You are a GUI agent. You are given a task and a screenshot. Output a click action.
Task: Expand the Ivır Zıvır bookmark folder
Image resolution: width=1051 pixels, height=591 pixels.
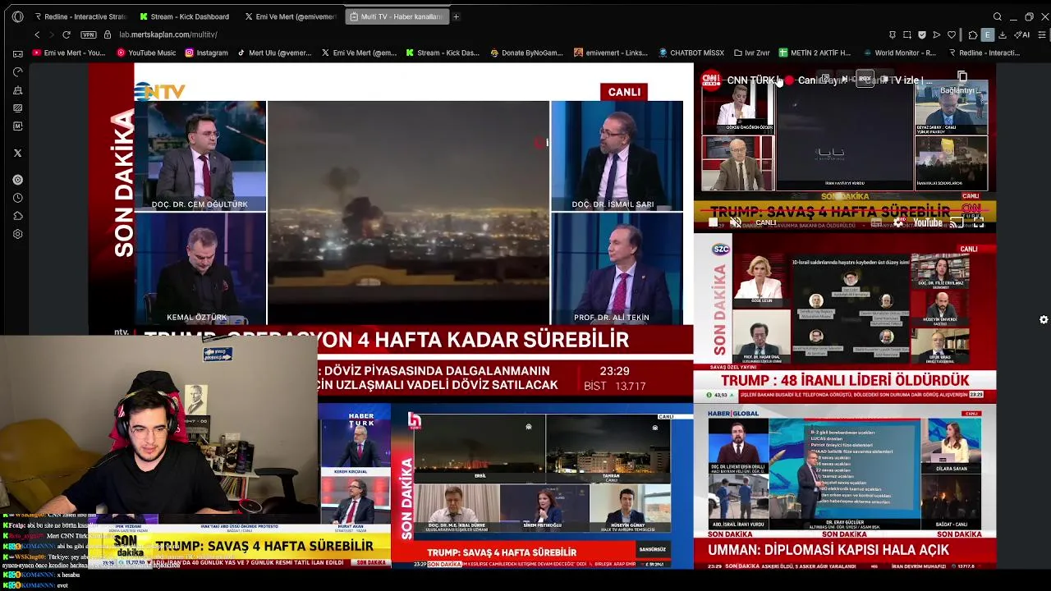click(x=751, y=53)
